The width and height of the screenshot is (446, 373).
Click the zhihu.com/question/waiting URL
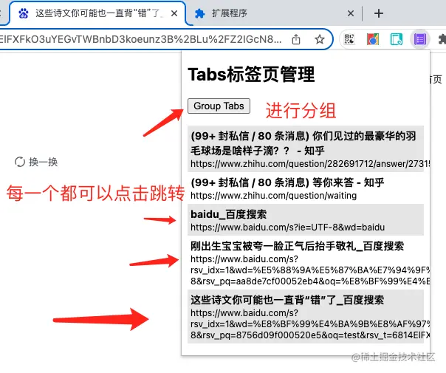[274, 196]
